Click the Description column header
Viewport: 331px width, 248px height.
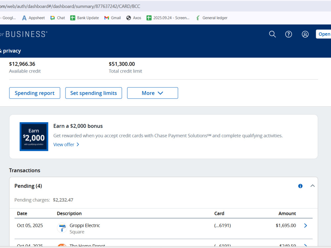coord(69,213)
